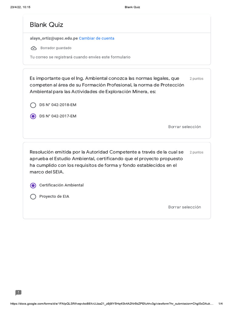Click the Blank Quiz form title
Image resolution: width=233 pixels, height=311 pixels.
pyautogui.click(x=46, y=25)
